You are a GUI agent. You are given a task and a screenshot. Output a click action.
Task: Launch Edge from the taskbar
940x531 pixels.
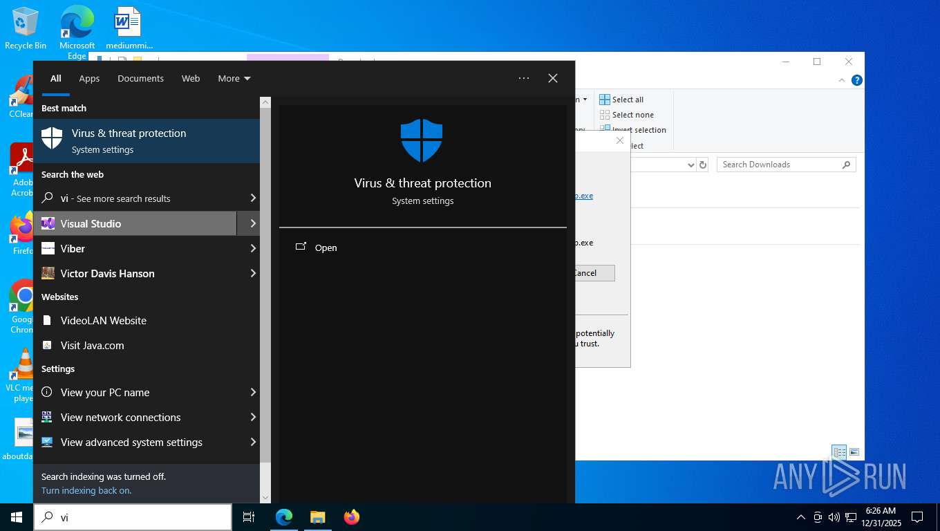(284, 517)
